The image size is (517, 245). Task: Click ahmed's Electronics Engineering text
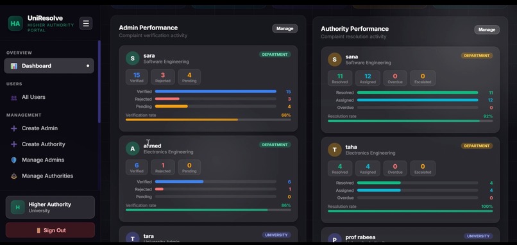[x=168, y=152]
